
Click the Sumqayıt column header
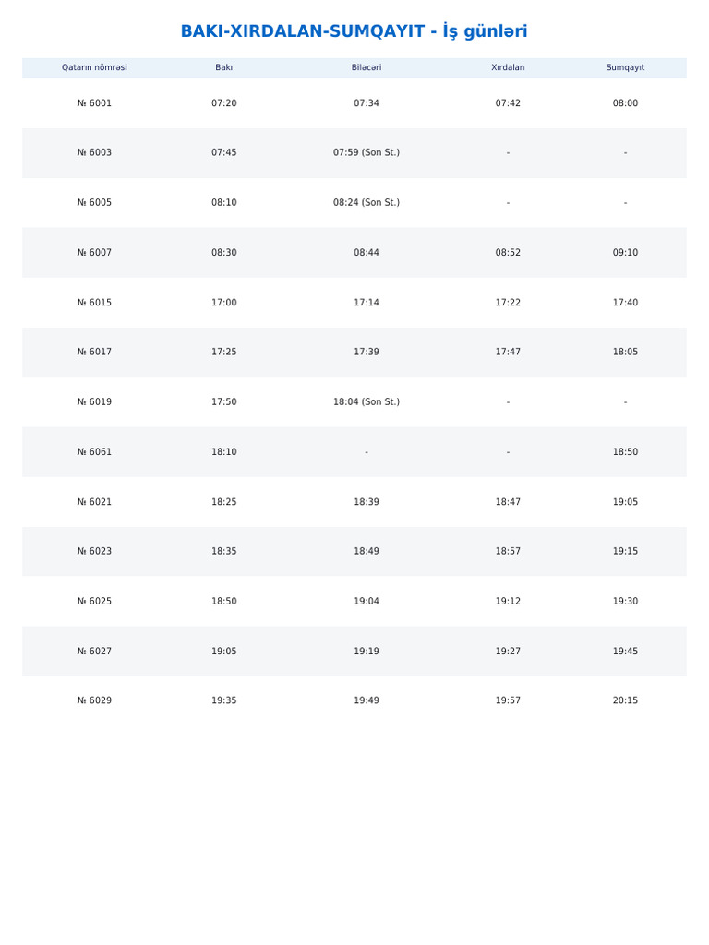click(625, 67)
